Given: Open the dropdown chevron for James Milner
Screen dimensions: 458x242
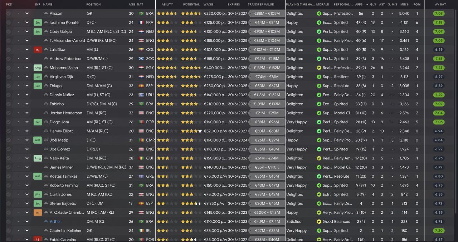Looking at the screenshot, I should tap(27, 167).
